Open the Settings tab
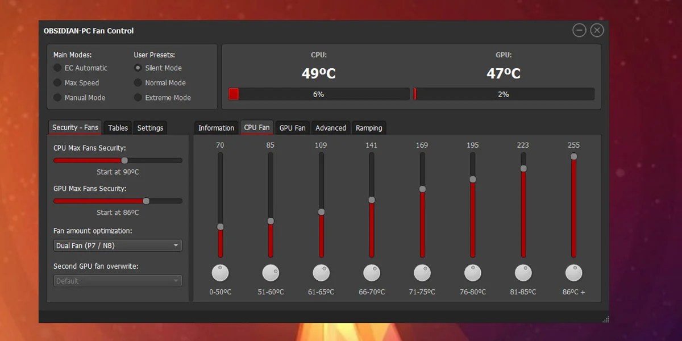 pos(150,128)
